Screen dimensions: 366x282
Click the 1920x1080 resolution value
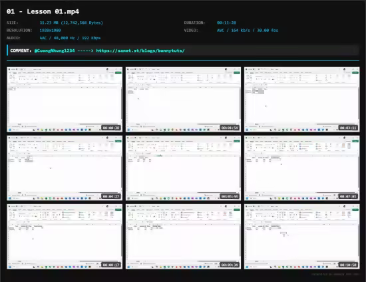click(50, 31)
